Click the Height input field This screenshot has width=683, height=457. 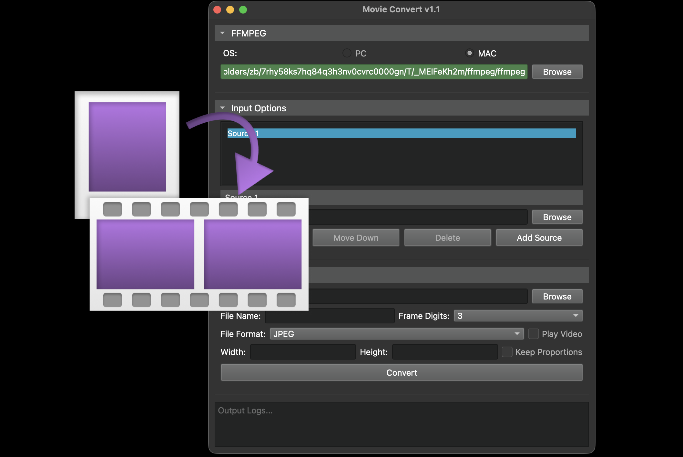pyautogui.click(x=444, y=352)
